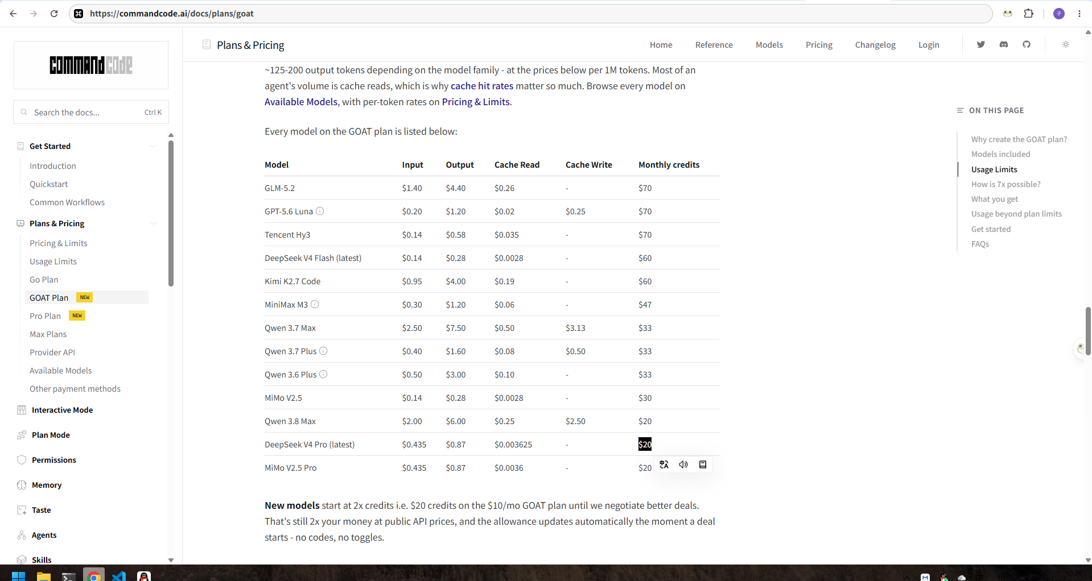Click the sidebar scroll-up arrow

click(x=171, y=135)
